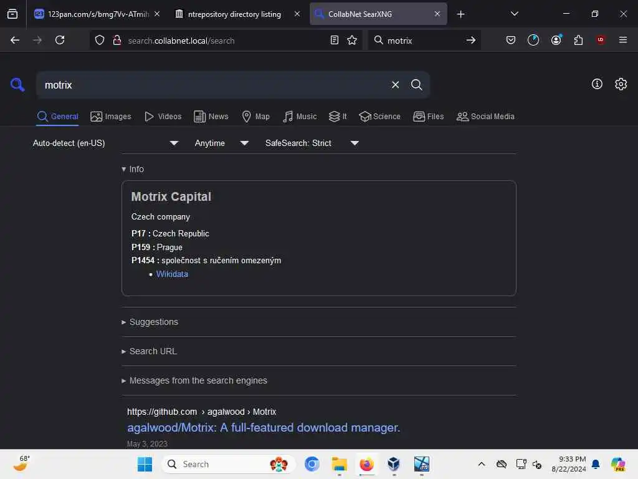This screenshot has height=479, width=638.
Task: Focus the browser search box with motrix
Action: click(x=423, y=41)
